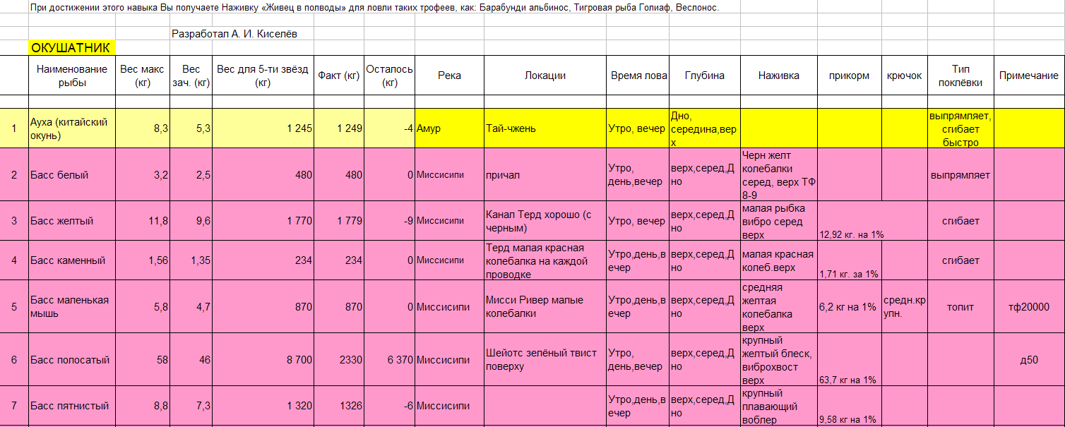Select the Дно, середина, верх depth cell
Screen dimensions: 1065x427
tap(704, 128)
